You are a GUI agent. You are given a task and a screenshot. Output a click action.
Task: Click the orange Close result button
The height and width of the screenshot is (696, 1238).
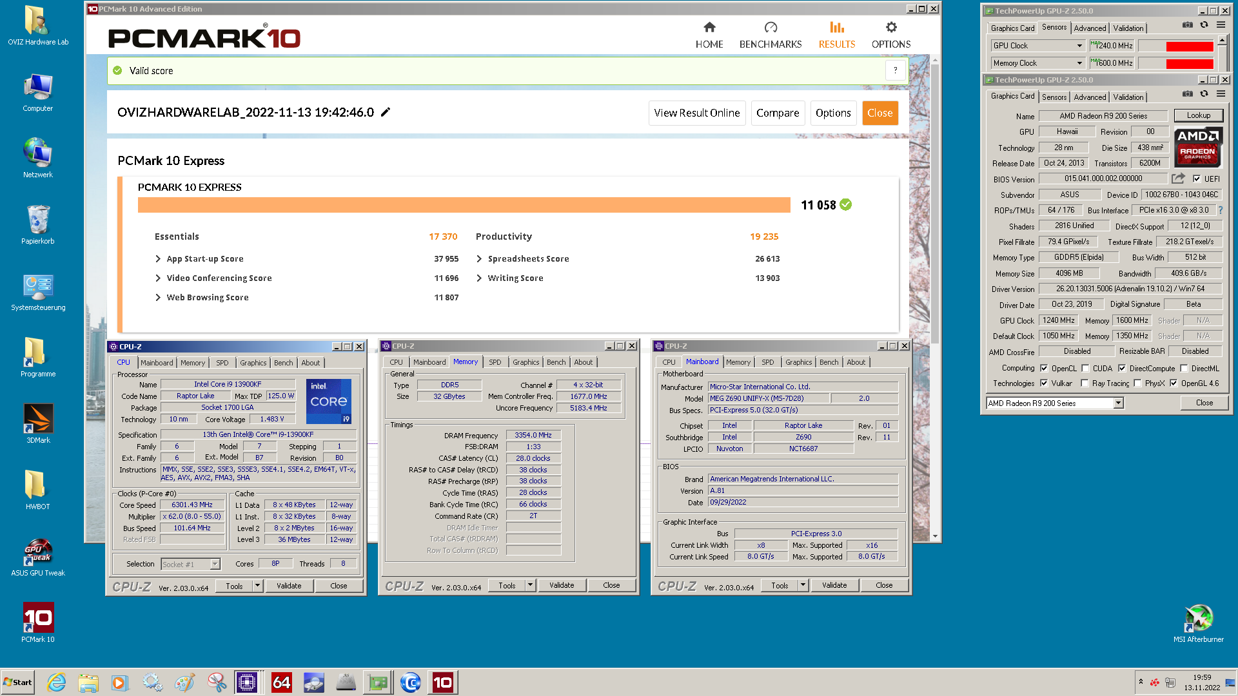click(880, 113)
